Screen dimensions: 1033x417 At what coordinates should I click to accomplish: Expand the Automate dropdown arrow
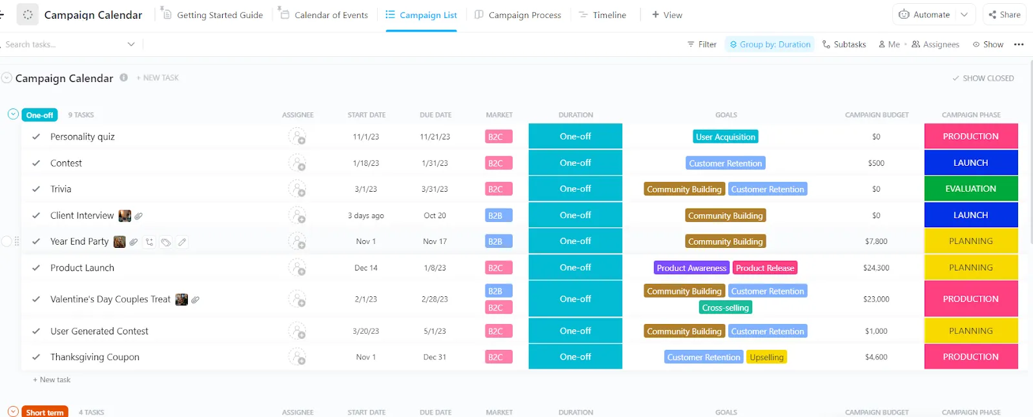pos(965,14)
